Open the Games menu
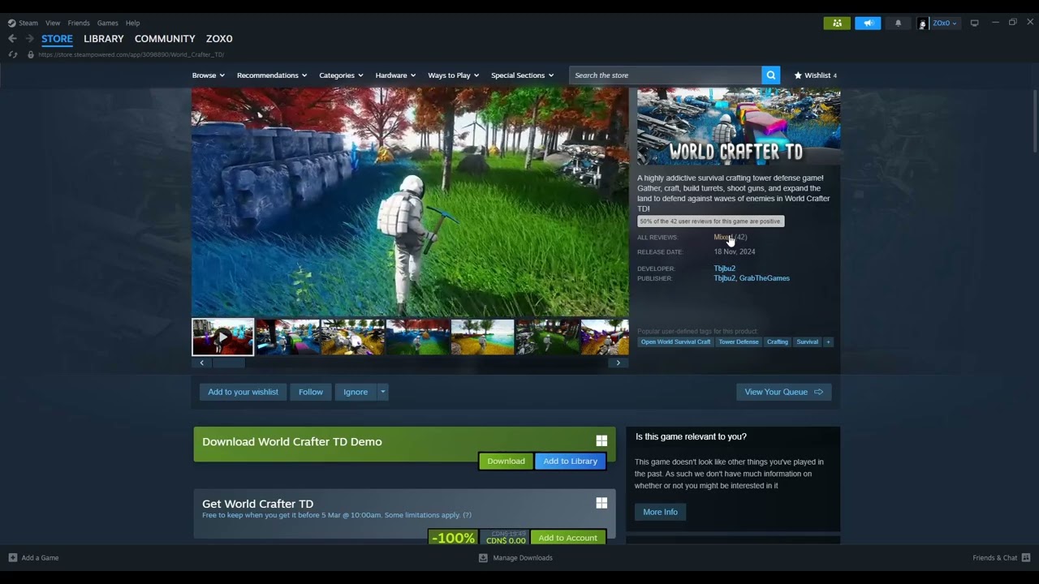This screenshot has height=584, width=1039. tap(107, 23)
